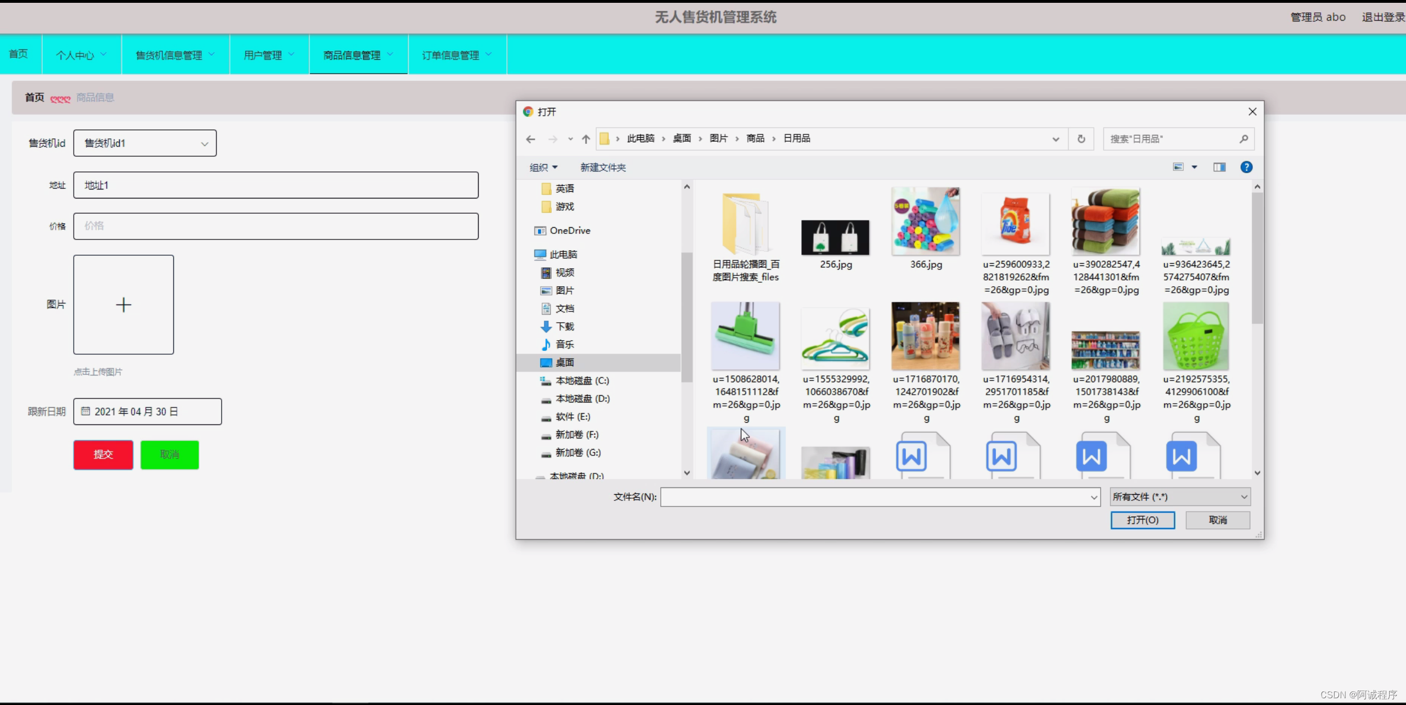Open the 组织 dropdown menu

[543, 168]
